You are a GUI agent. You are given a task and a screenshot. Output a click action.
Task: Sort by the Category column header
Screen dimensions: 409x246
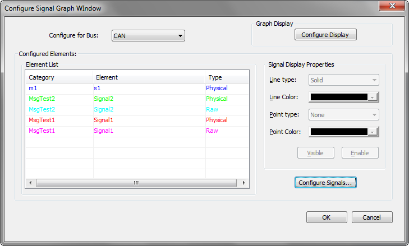[x=59, y=77]
